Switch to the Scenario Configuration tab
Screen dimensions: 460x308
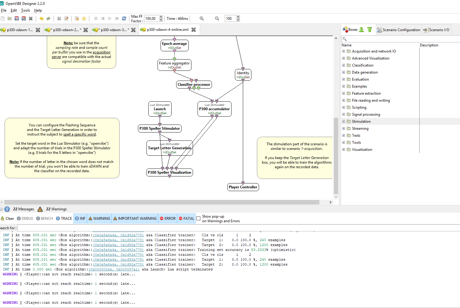click(x=399, y=30)
